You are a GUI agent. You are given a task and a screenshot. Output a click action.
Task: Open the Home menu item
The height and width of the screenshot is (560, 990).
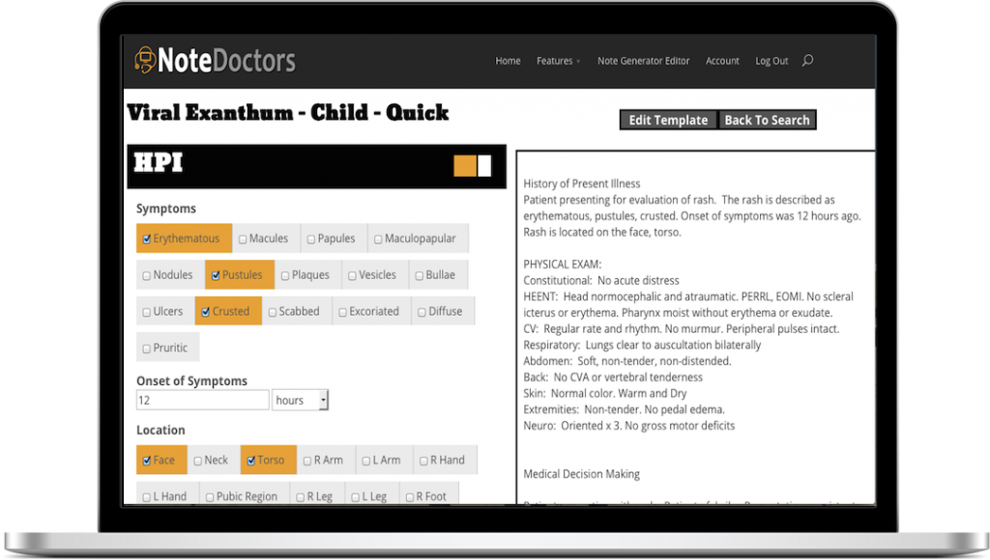(508, 61)
